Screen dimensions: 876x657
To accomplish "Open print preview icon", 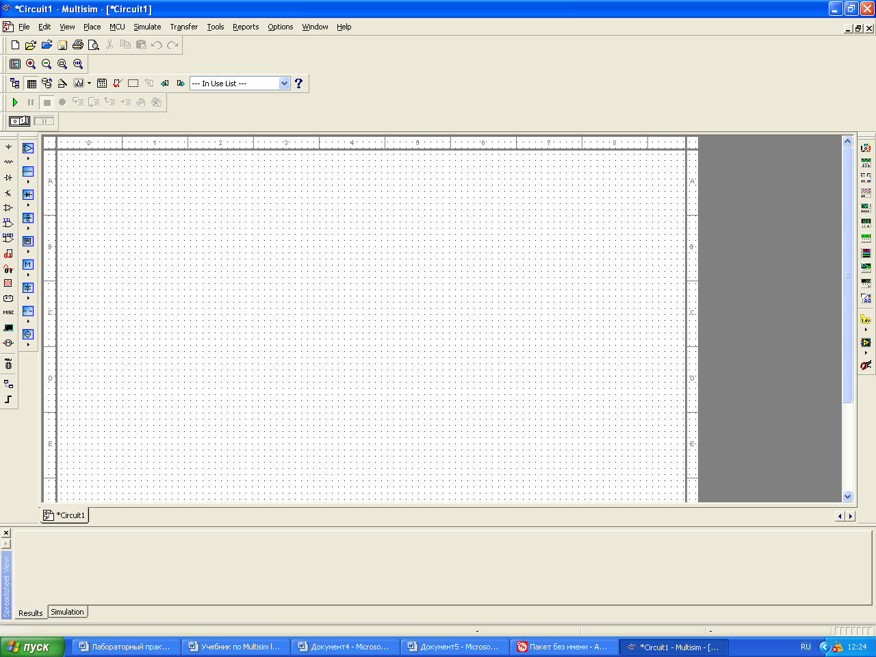I will click(x=94, y=45).
